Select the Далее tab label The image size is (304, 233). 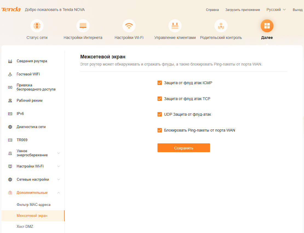[267, 38]
